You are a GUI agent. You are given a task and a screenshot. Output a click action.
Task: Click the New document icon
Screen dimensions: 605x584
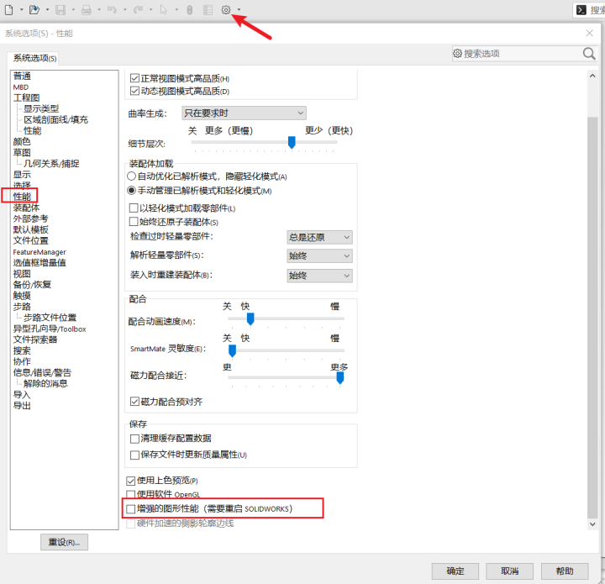pyautogui.click(x=9, y=9)
